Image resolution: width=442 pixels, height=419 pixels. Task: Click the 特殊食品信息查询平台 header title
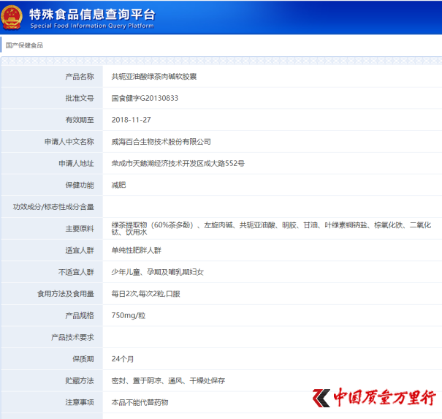pyautogui.click(x=92, y=15)
